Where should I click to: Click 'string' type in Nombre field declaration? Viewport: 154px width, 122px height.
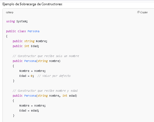(x=29, y=41)
